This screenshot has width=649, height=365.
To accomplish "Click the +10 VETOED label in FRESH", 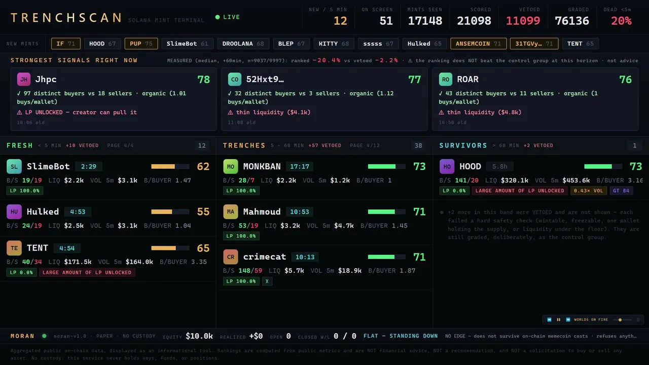I will 82,145.
